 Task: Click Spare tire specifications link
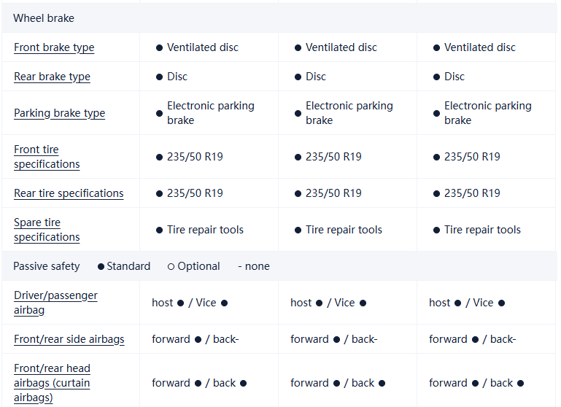click(x=47, y=230)
